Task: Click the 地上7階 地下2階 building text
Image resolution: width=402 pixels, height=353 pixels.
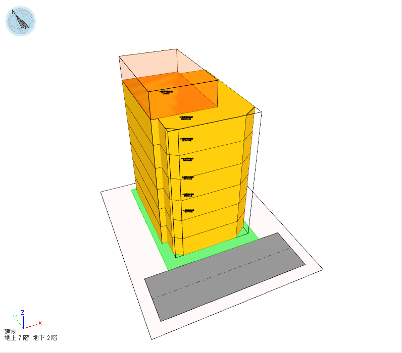Action: [34, 337]
